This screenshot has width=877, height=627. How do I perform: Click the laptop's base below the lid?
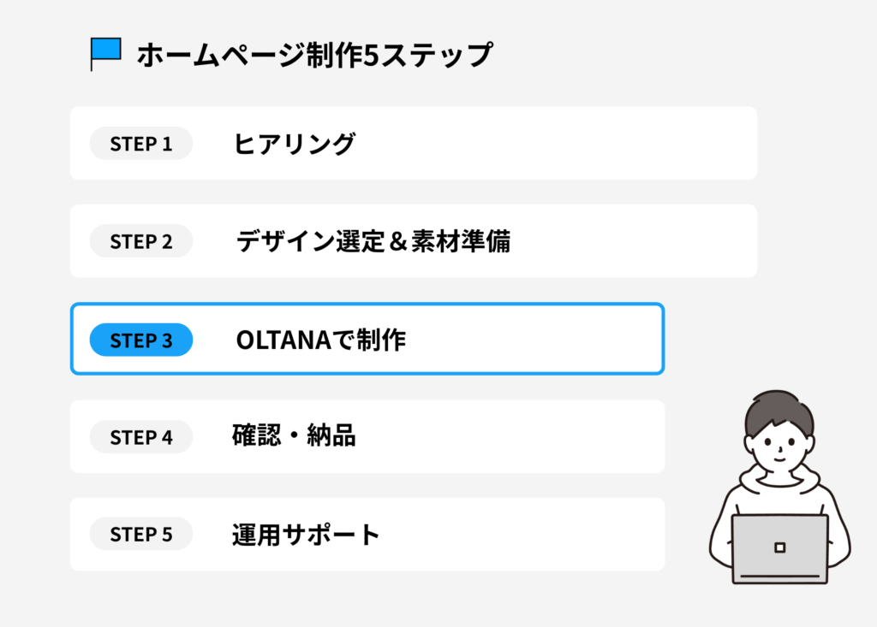(x=779, y=579)
